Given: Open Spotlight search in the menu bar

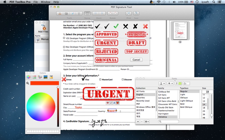Looking at the screenshot, I should click(214, 2).
